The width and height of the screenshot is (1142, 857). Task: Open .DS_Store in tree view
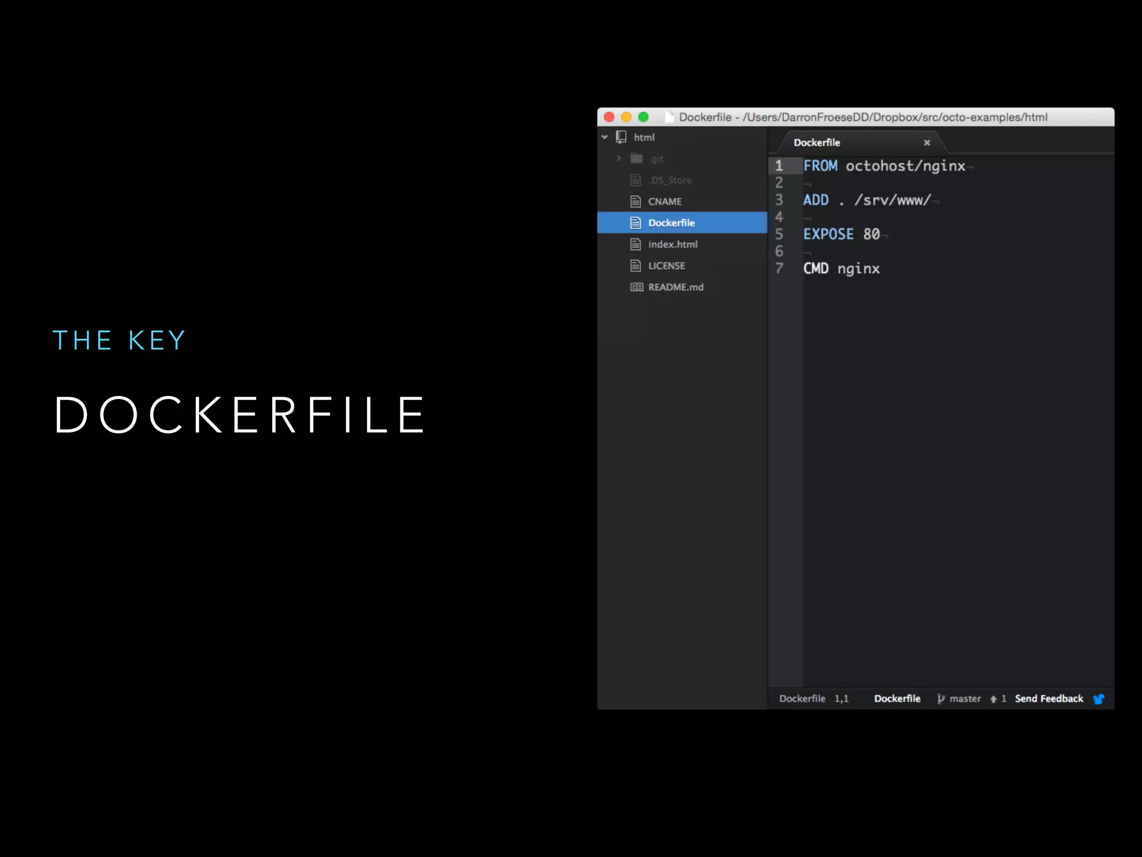(670, 180)
